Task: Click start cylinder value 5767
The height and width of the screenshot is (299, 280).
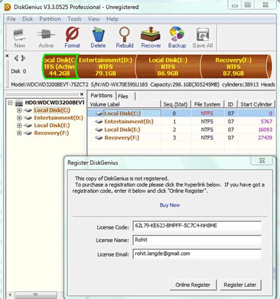Action: click(x=266, y=122)
